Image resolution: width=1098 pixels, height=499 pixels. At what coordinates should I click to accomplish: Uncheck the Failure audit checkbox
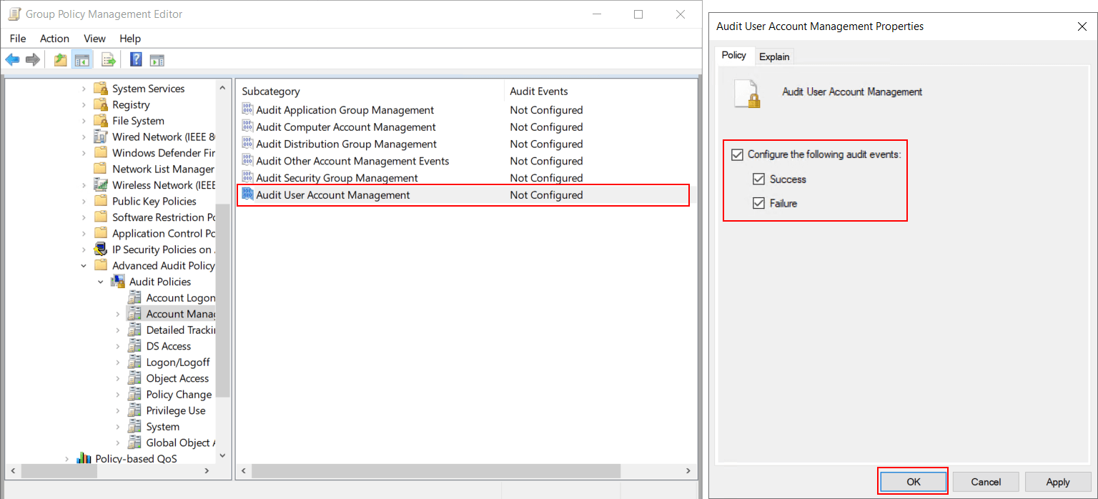758,203
